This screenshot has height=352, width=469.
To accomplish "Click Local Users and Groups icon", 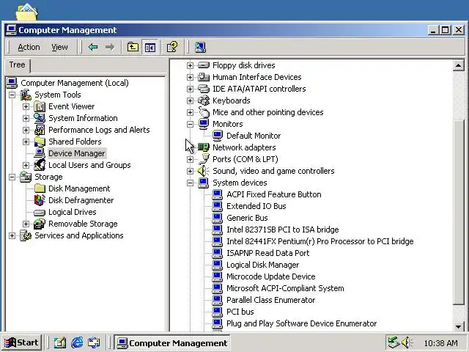I will pos(40,165).
